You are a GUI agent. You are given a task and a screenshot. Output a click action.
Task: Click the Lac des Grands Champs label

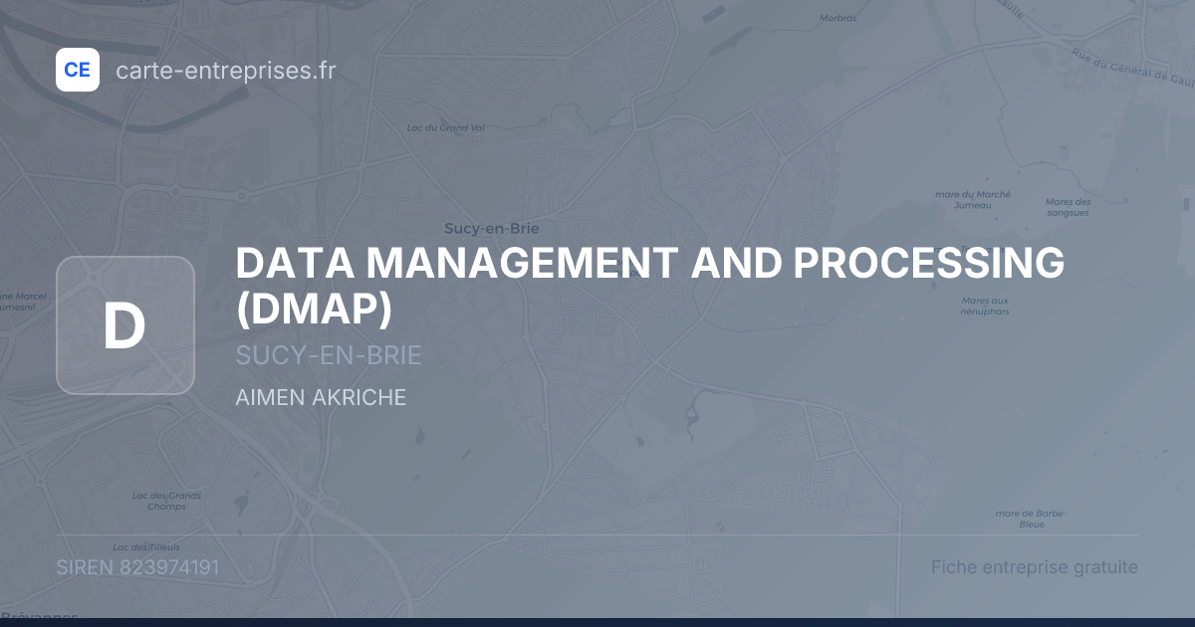pyautogui.click(x=166, y=501)
